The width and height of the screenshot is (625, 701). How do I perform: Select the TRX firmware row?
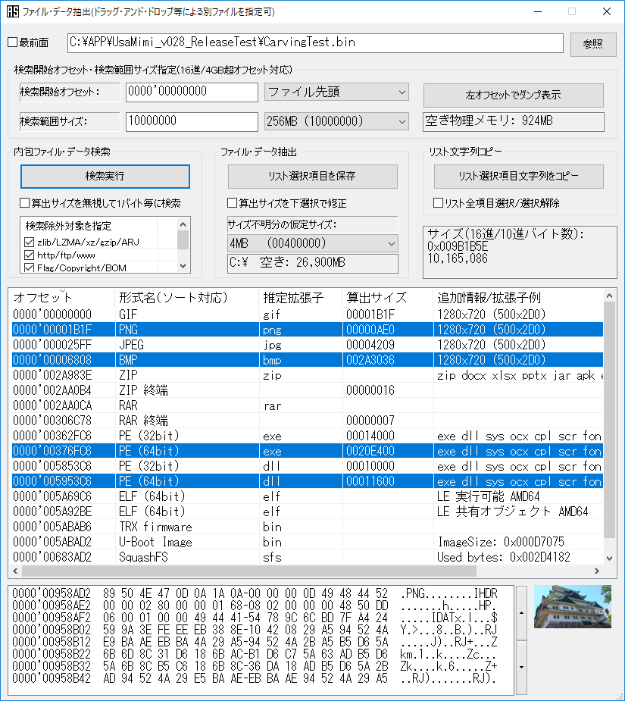(x=307, y=527)
